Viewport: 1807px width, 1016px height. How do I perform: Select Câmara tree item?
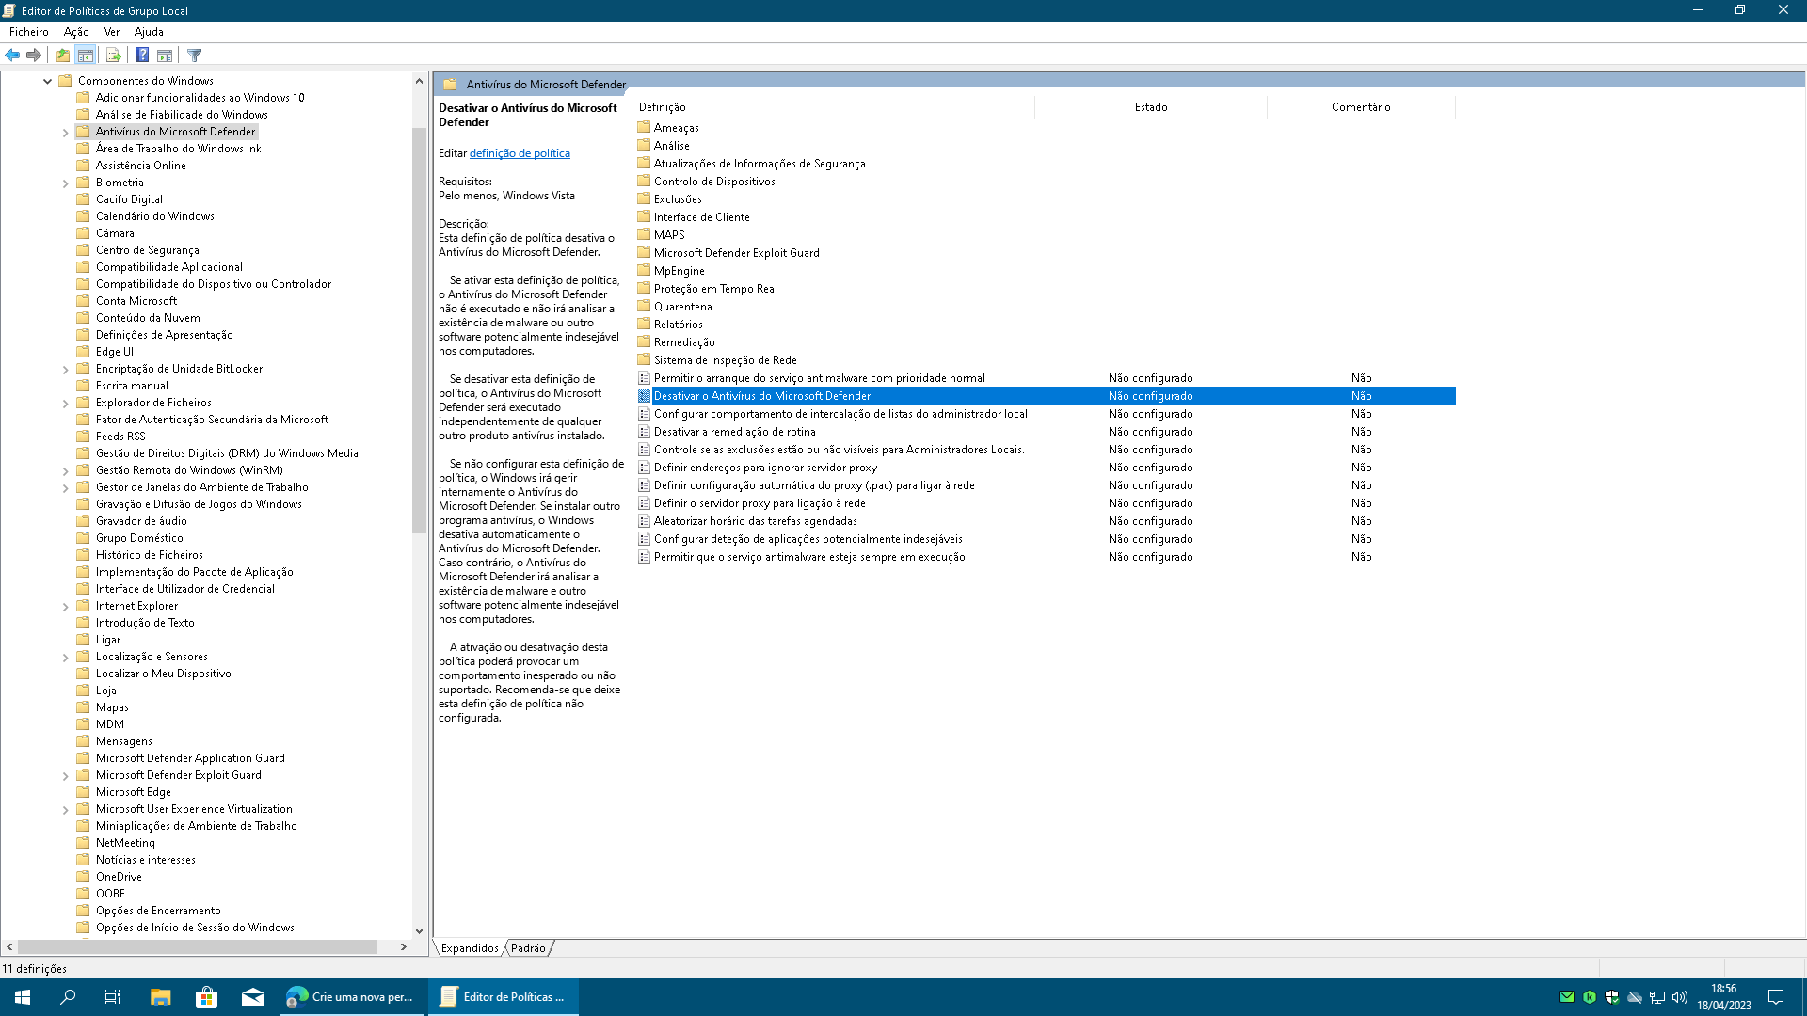point(115,233)
